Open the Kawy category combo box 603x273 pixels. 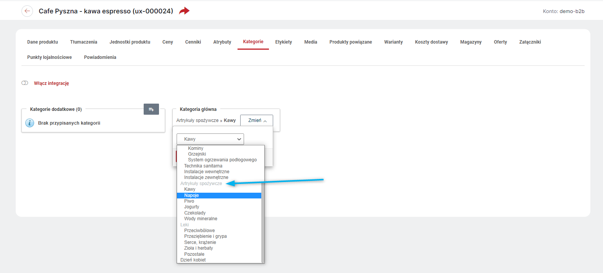click(210, 139)
